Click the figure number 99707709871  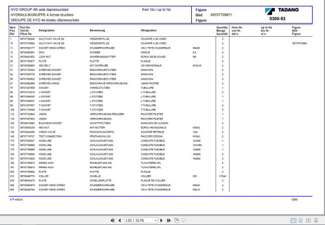pyautogui.click(x=221, y=15)
